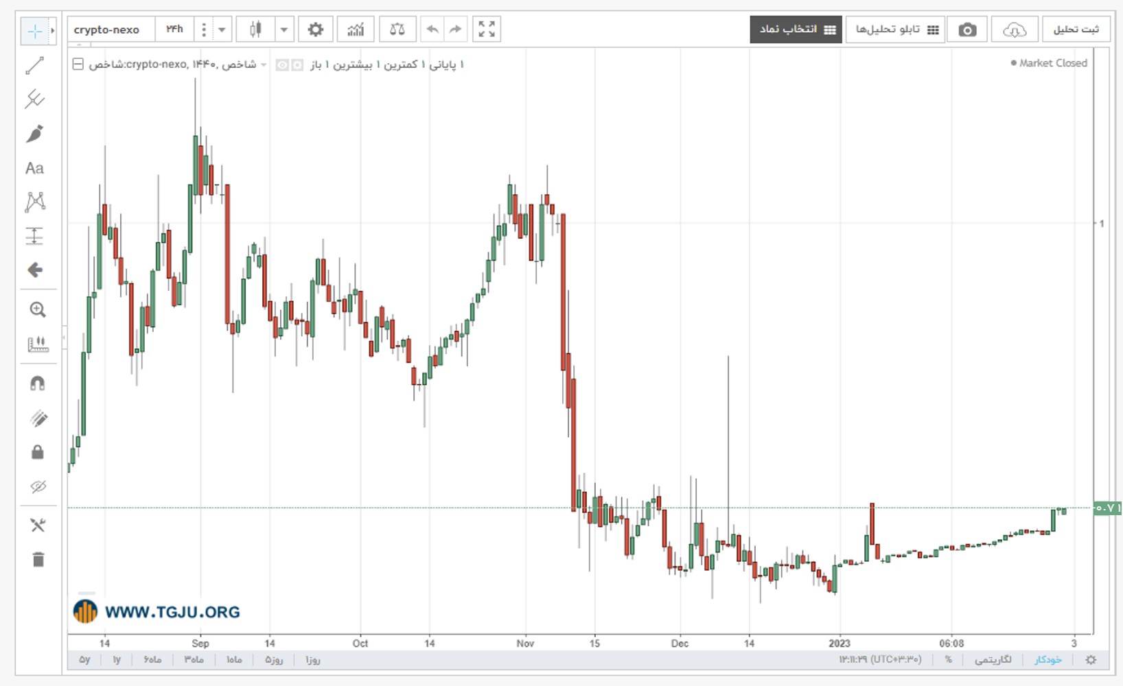Open the indicators icon in toolbar
Screen dimensions: 1123x686
click(356, 29)
